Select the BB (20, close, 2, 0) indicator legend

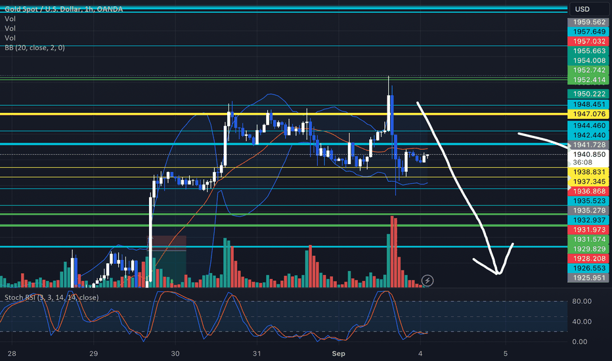point(35,48)
